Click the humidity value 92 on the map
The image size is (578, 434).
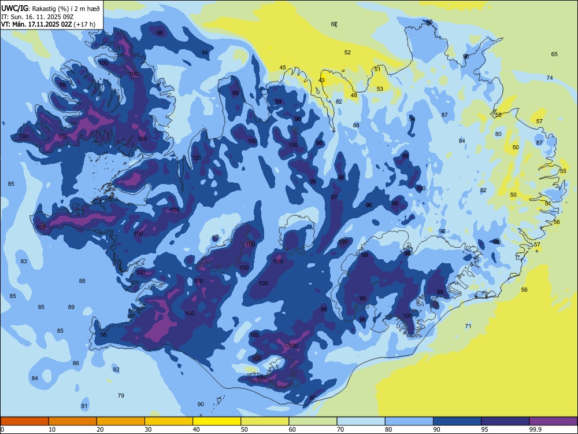pos(442,231)
